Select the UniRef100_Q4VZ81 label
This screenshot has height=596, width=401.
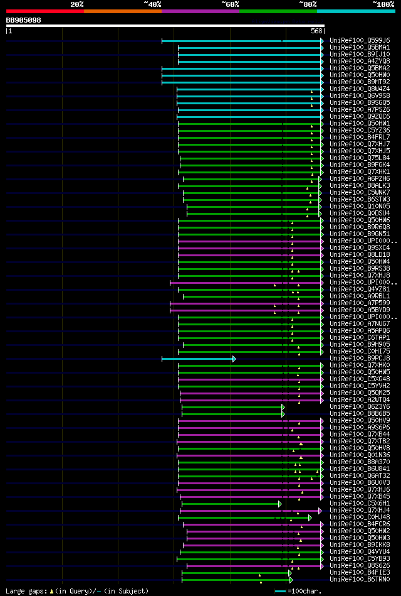(360, 290)
